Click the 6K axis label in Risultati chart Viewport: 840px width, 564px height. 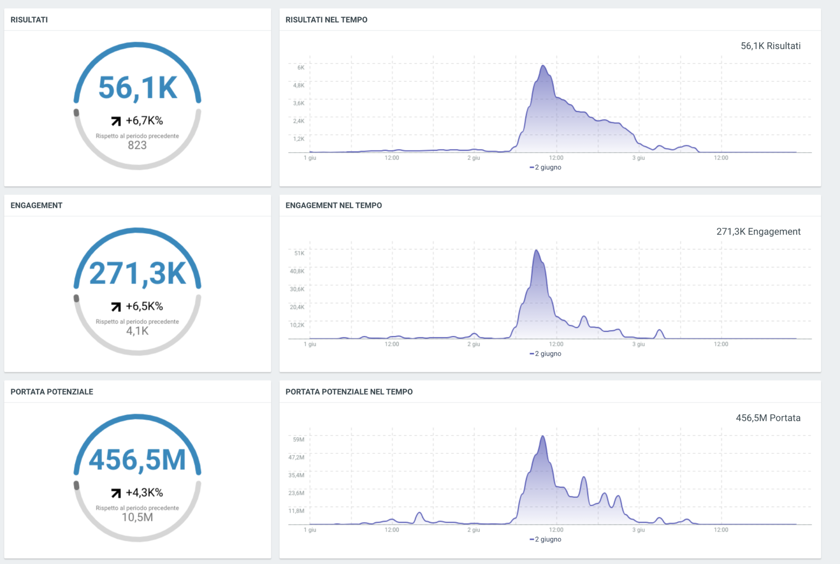pos(301,67)
